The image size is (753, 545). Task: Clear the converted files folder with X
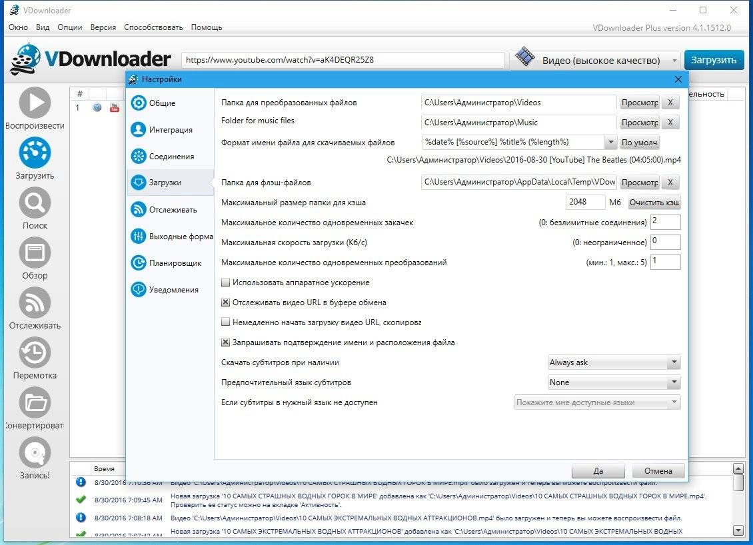pos(670,103)
